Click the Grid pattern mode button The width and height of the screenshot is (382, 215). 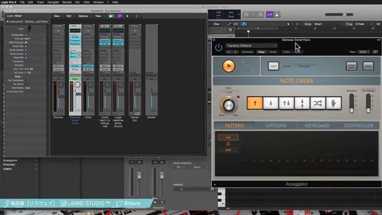click(228, 150)
